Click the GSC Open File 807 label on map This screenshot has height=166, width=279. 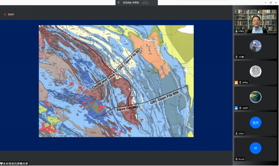point(129,59)
